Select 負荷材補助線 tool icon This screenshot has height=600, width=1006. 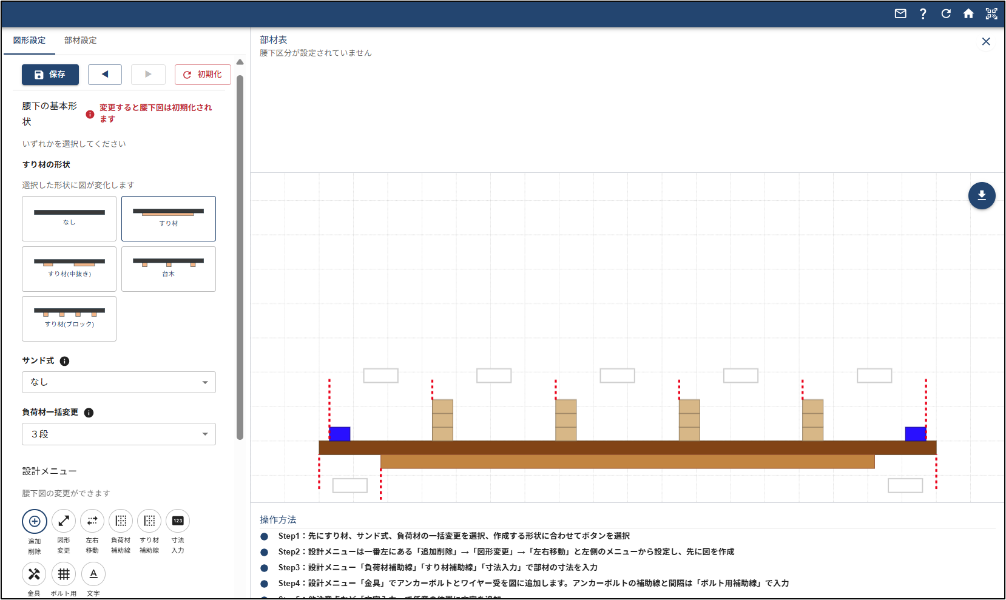tap(121, 521)
